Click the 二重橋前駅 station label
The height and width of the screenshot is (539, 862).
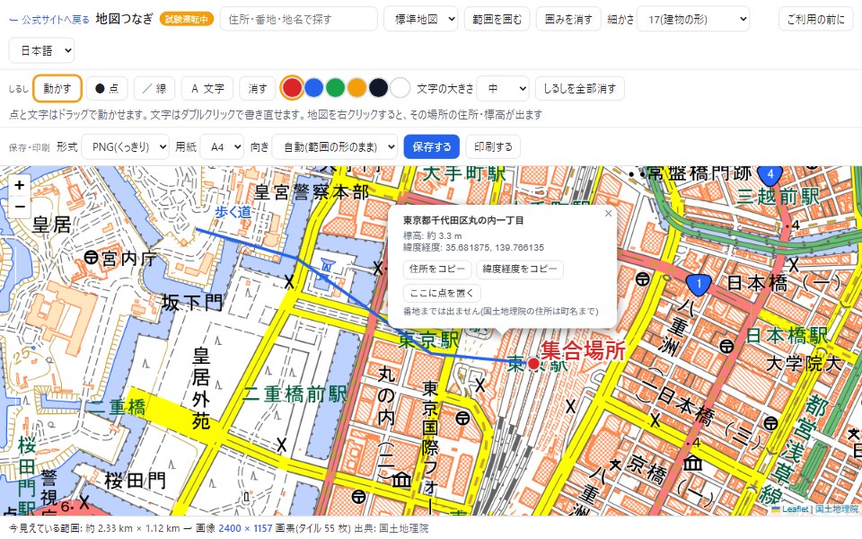point(295,393)
